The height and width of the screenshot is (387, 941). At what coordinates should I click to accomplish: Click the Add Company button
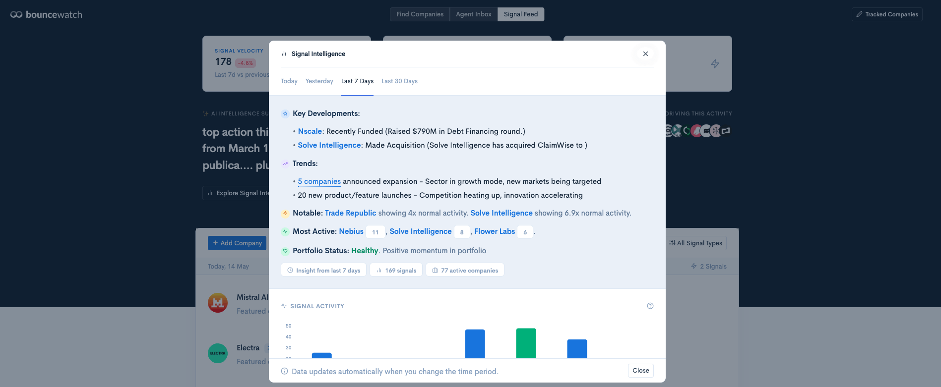[237, 243]
